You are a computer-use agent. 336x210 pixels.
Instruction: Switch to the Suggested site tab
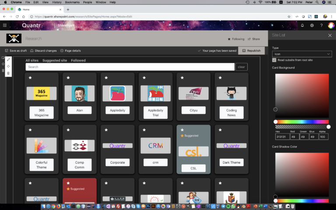pyautogui.click(x=55, y=60)
